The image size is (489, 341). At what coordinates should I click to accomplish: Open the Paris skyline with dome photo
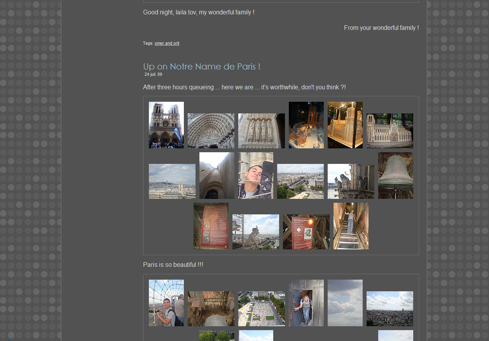coord(389,309)
